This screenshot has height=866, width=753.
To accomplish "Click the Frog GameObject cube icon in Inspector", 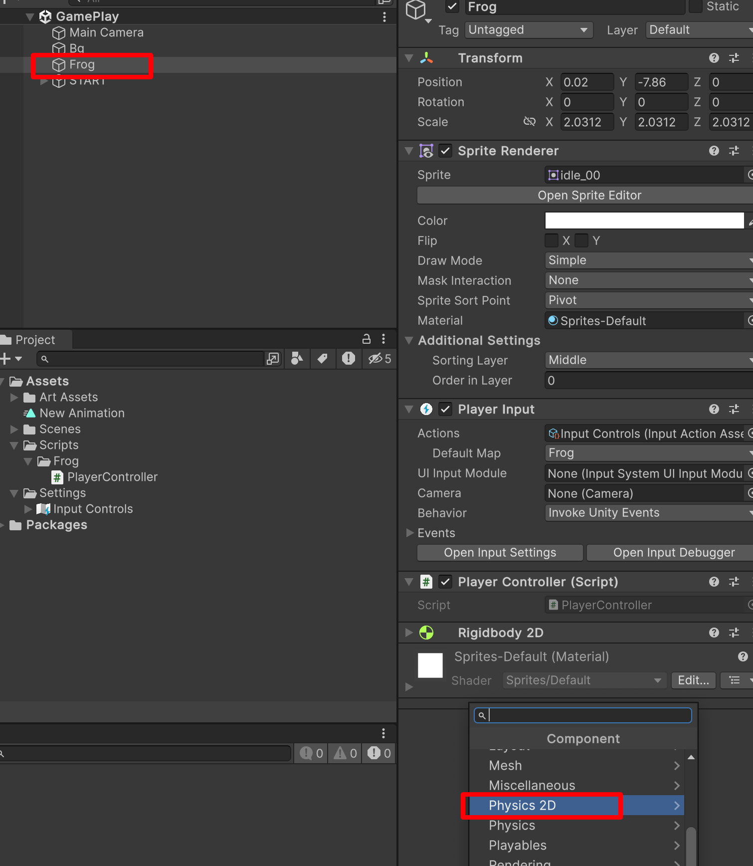I will pos(416,9).
